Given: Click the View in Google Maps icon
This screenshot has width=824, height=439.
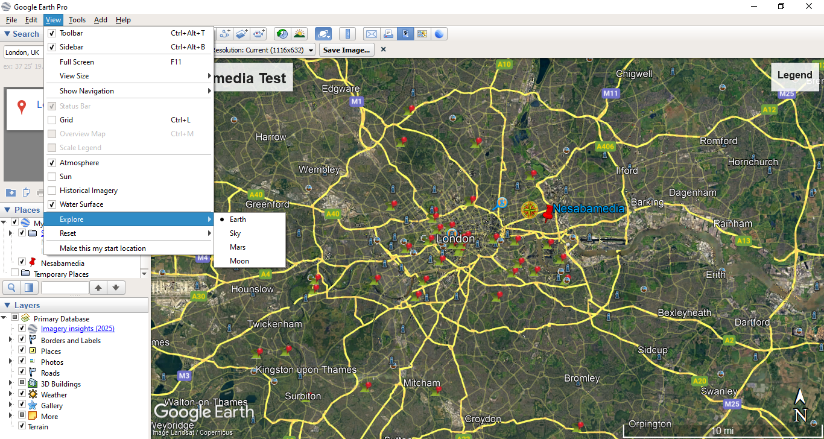Looking at the screenshot, I should coord(422,34).
